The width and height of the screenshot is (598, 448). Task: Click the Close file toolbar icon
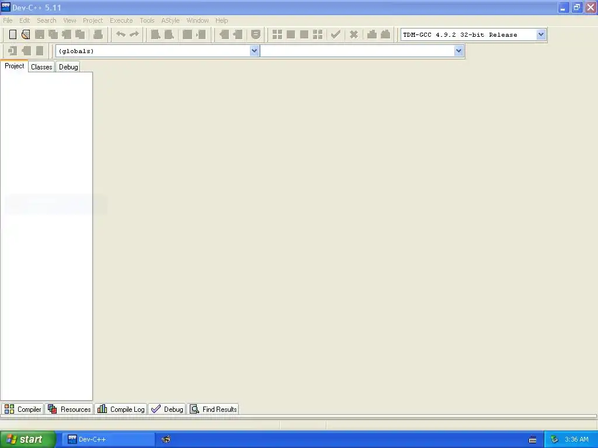click(67, 34)
